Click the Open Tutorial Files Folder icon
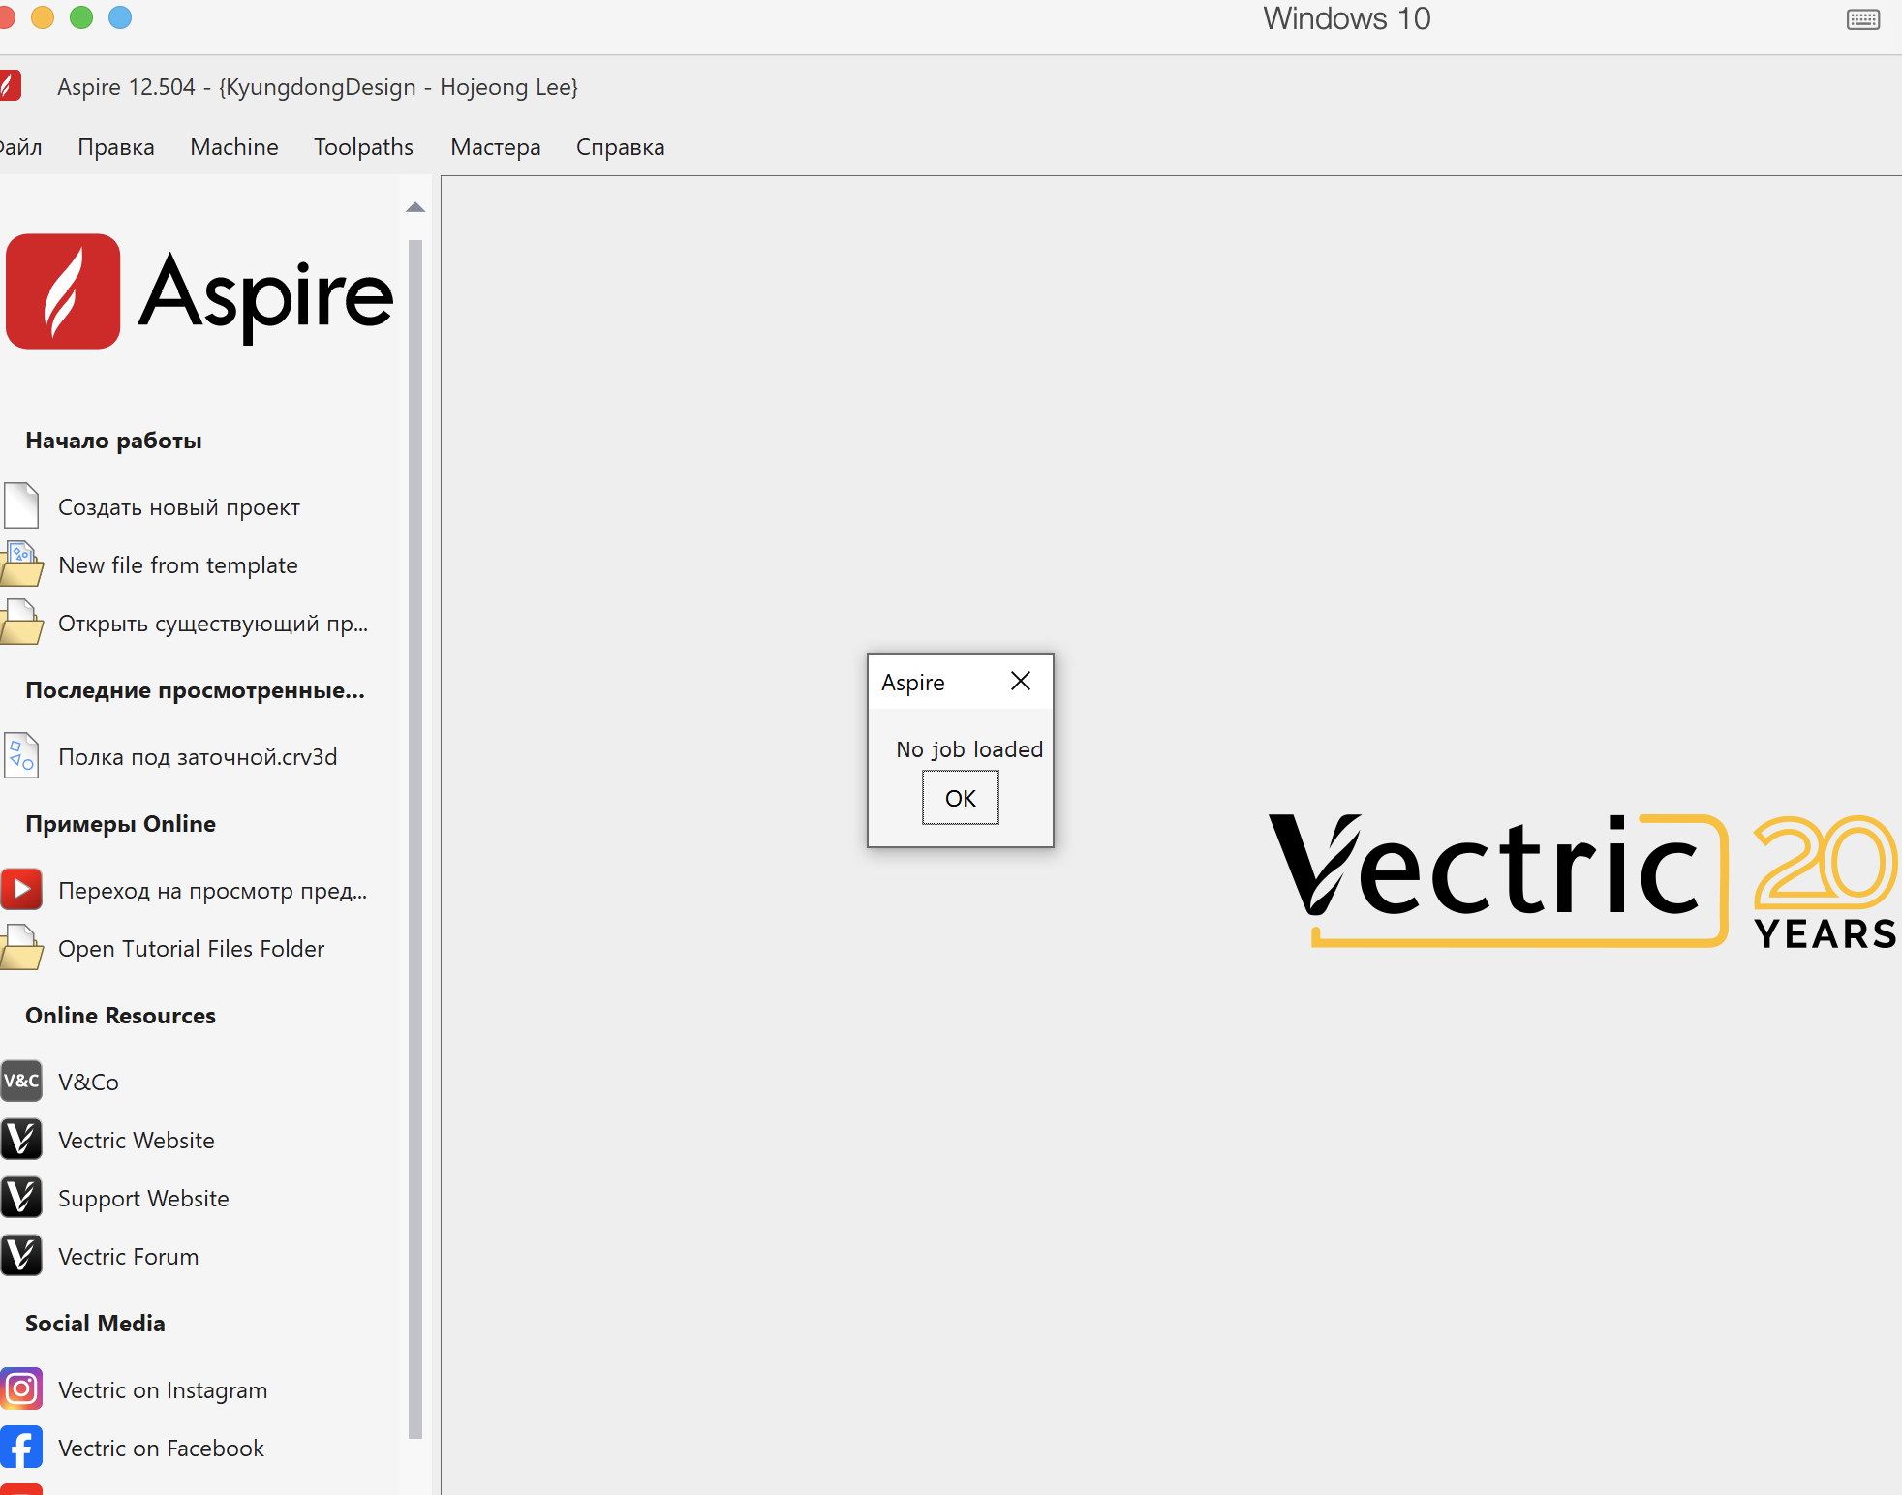The height and width of the screenshot is (1495, 1902). tap(21, 948)
